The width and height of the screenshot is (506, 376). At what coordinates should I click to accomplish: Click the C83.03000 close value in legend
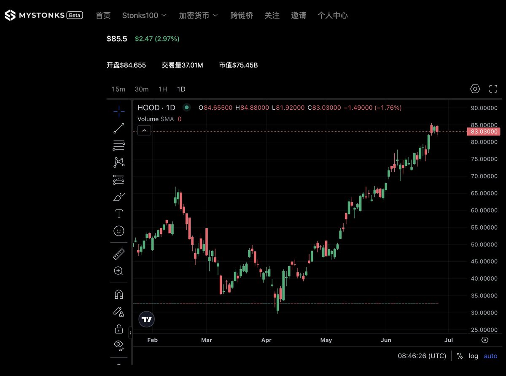pos(324,108)
